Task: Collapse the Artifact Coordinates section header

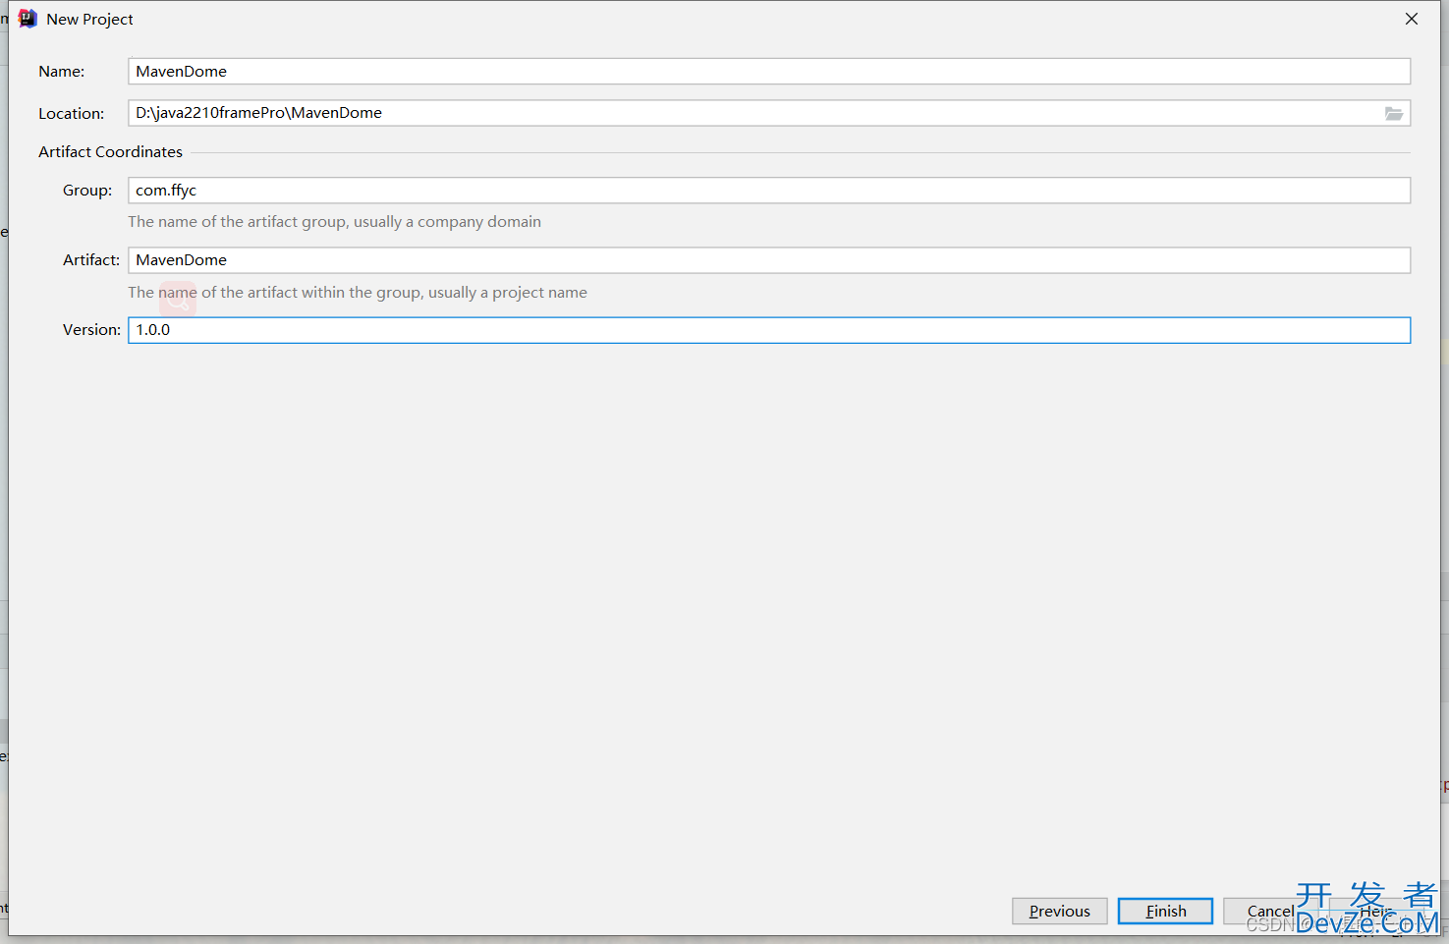Action: coord(110,152)
